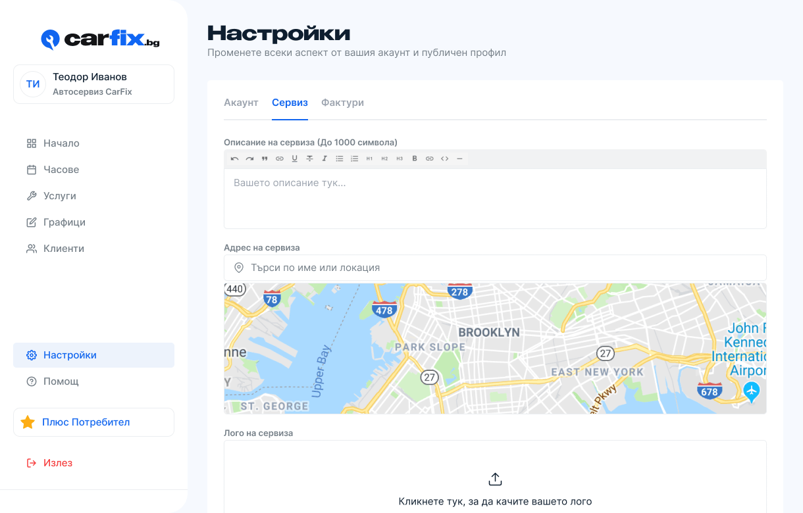Click the link icon beside the blockquote icon
This screenshot has height=513, width=803.
pyautogui.click(x=280, y=159)
